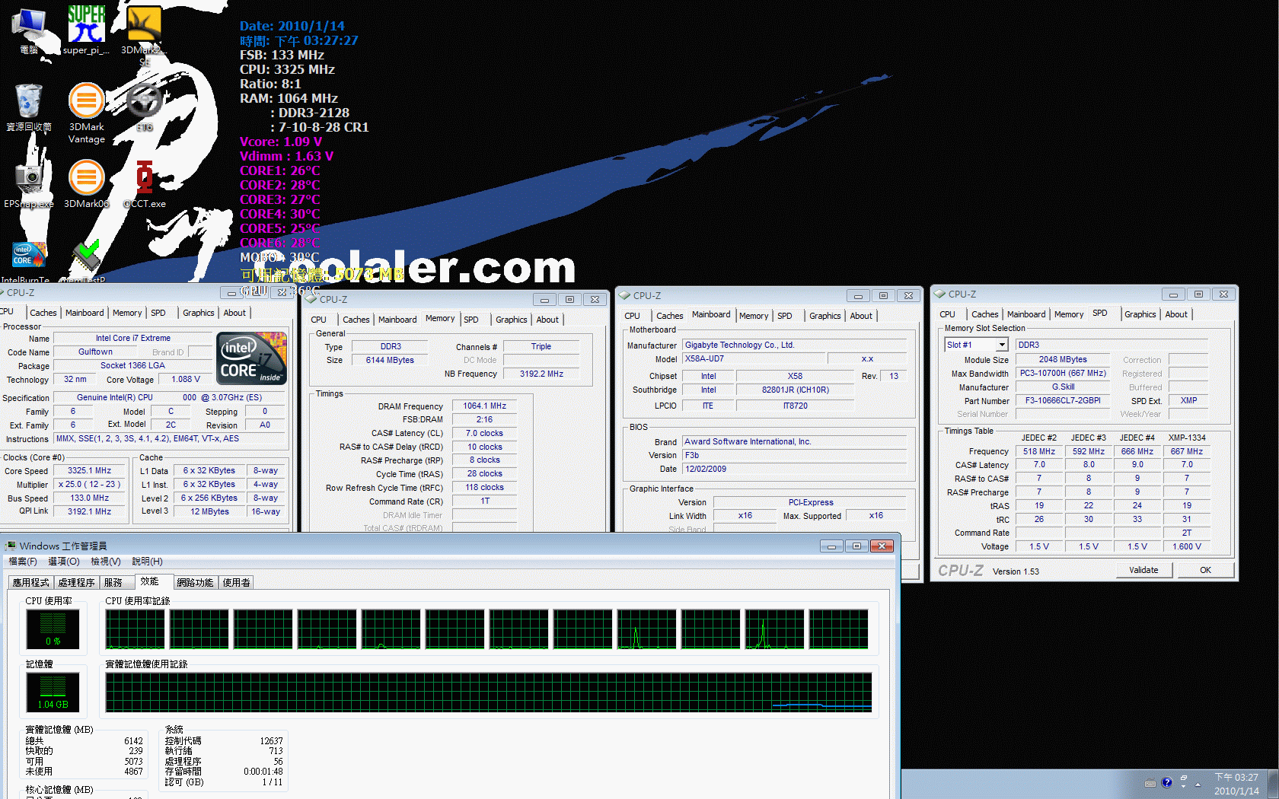Screen dimensions: 1279x799
Task: Open the IntelBurnTest desktop icon
Action: pos(29,262)
